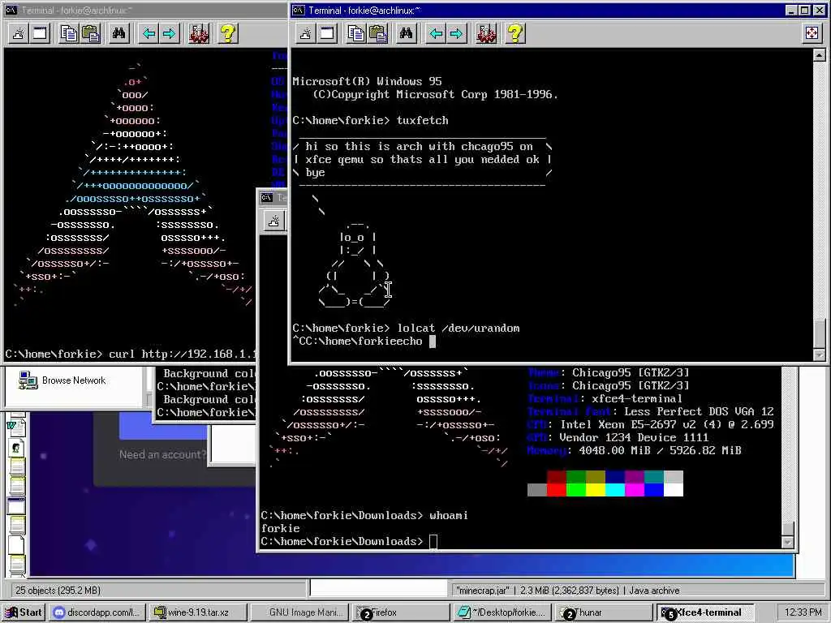
Task: Click the binoculars Find icon in front terminal
Action: [x=406, y=34]
